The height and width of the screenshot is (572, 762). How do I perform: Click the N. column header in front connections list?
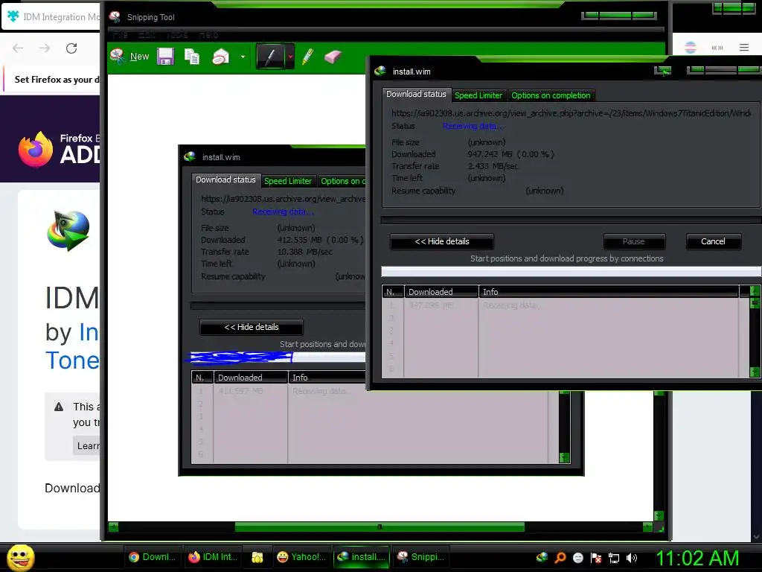point(393,292)
